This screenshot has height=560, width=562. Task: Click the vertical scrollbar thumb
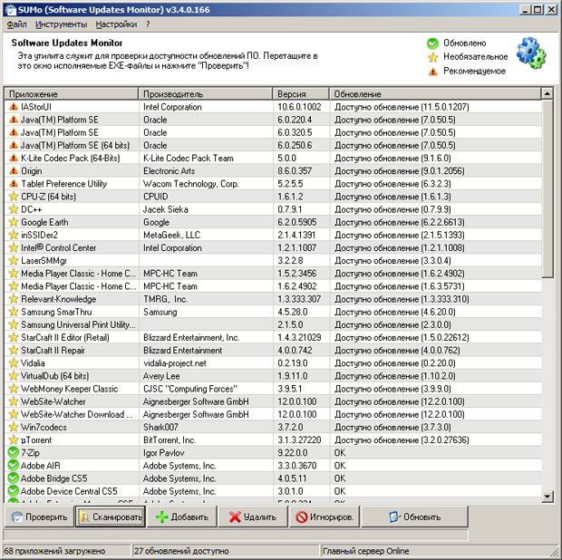pyautogui.click(x=547, y=188)
